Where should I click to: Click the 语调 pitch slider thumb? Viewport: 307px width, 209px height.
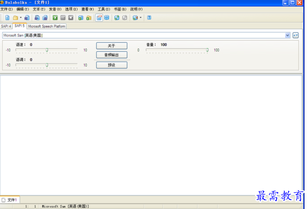click(x=47, y=65)
